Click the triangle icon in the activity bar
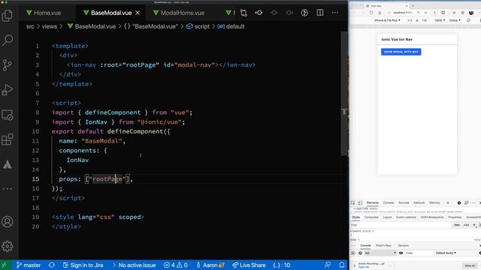 click(8, 165)
